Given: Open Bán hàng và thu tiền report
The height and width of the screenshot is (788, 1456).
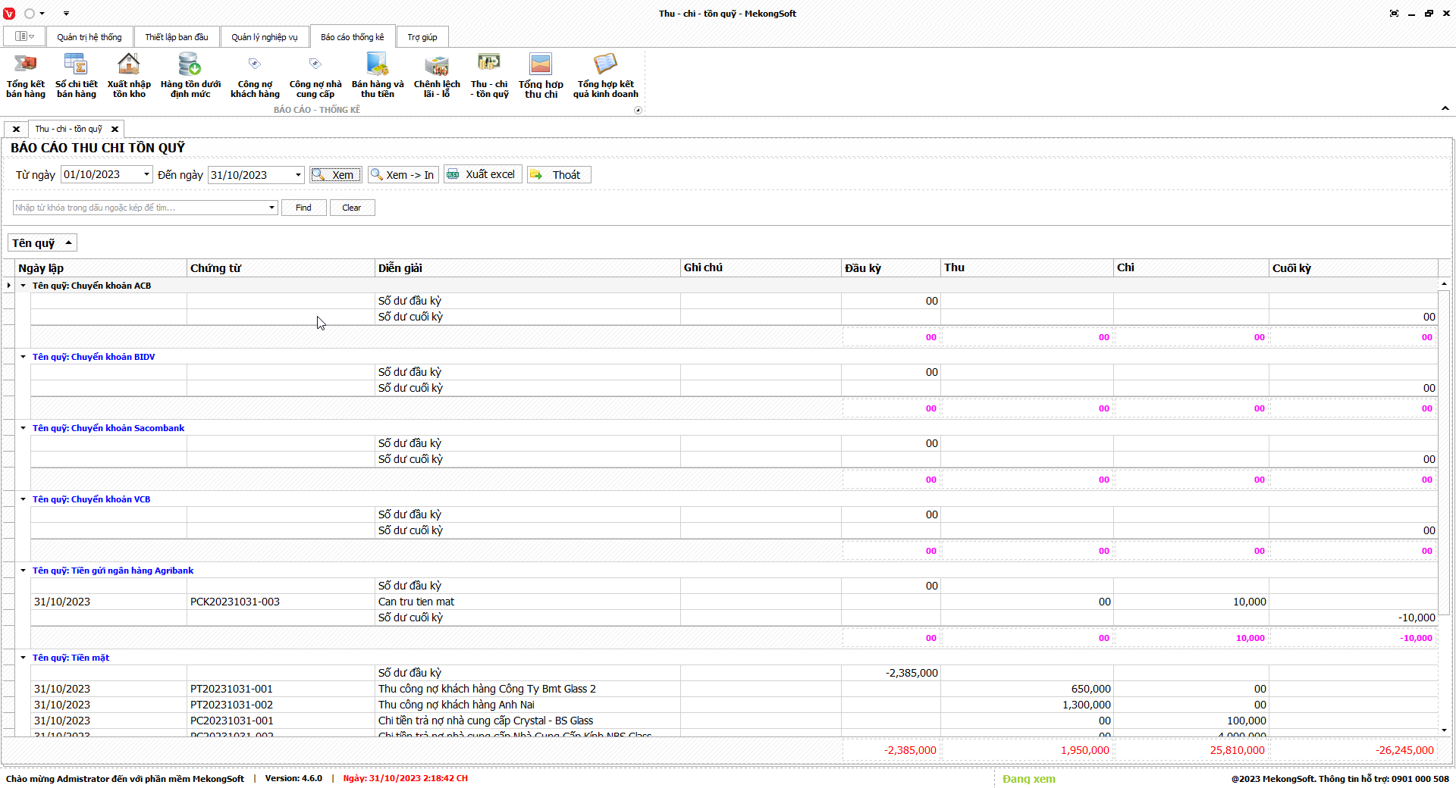Looking at the screenshot, I should pyautogui.click(x=378, y=75).
